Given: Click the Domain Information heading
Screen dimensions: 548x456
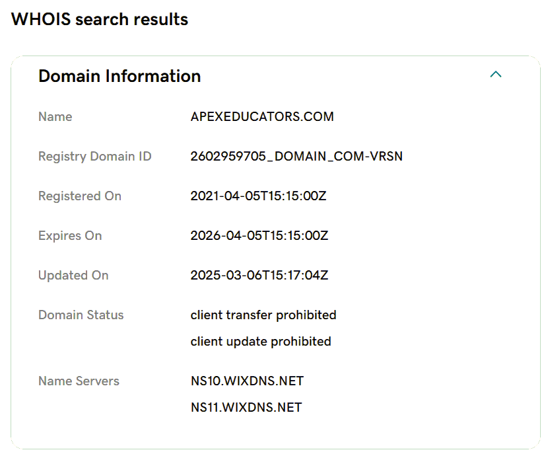Looking at the screenshot, I should pyautogui.click(x=120, y=76).
